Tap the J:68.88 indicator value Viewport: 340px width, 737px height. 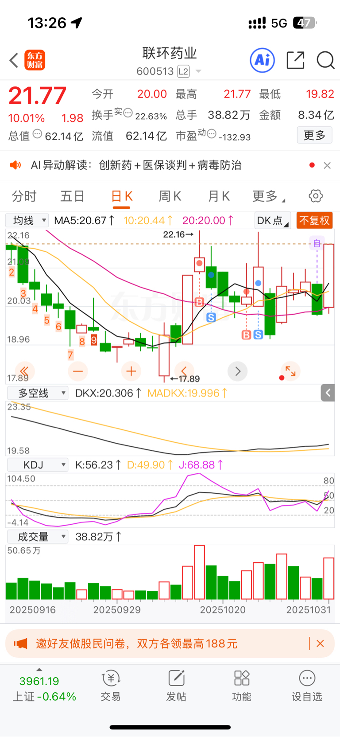[201, 465]
